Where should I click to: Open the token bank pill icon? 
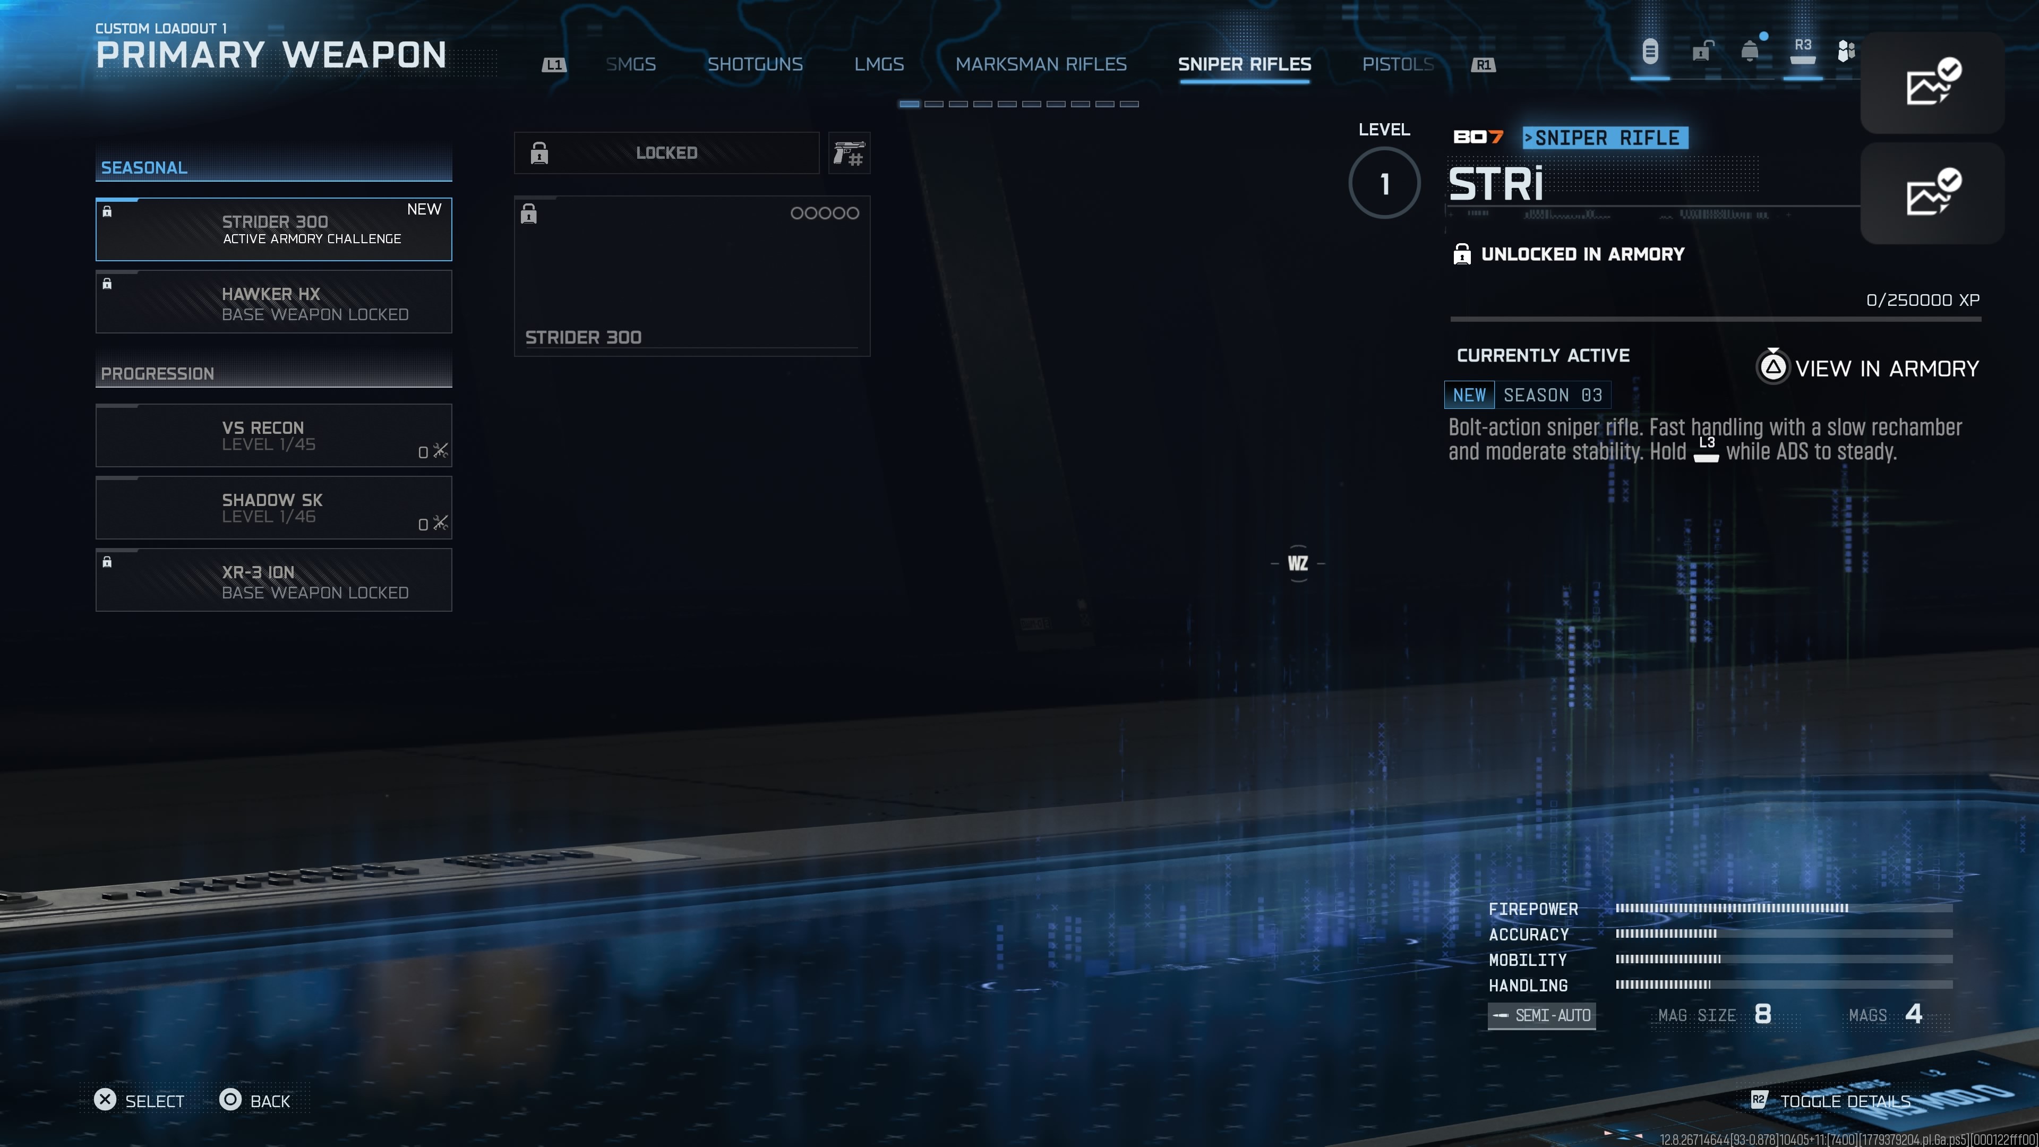1650,52
